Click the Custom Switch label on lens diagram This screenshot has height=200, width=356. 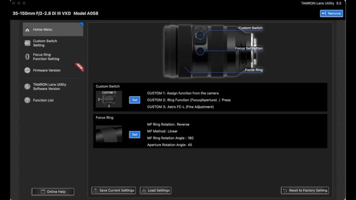(251, 28)
